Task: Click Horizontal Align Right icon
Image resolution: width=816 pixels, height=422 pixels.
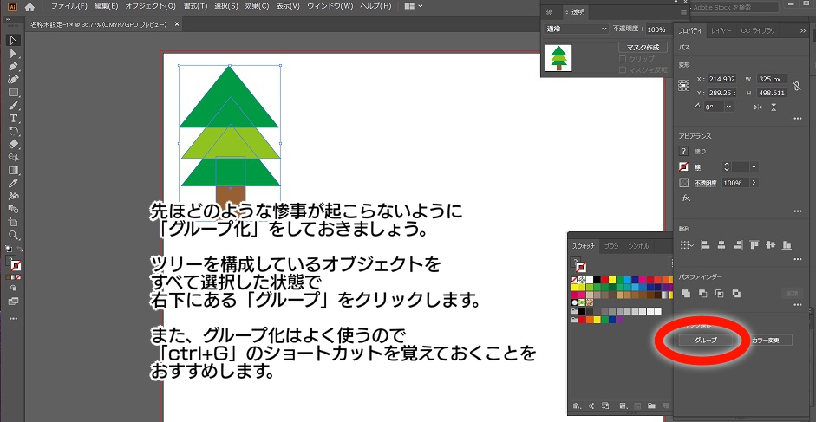Action: pos(737,244)
